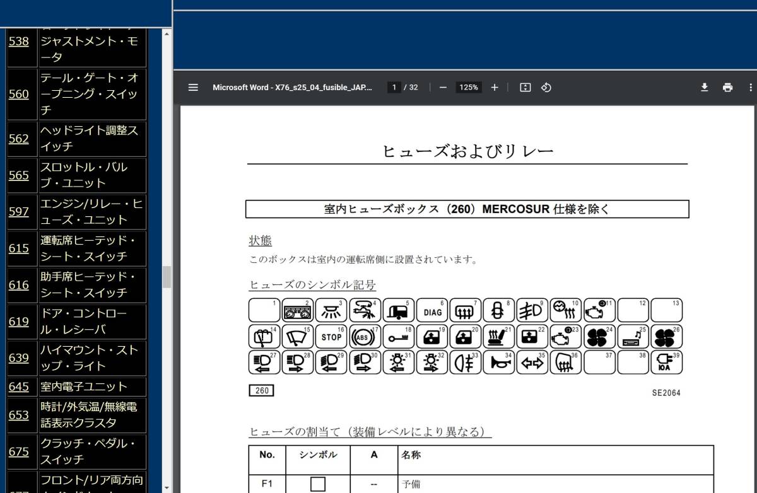Click the 260 box reference label
This screenshot has height=493, width=757.
coord(262,391)
